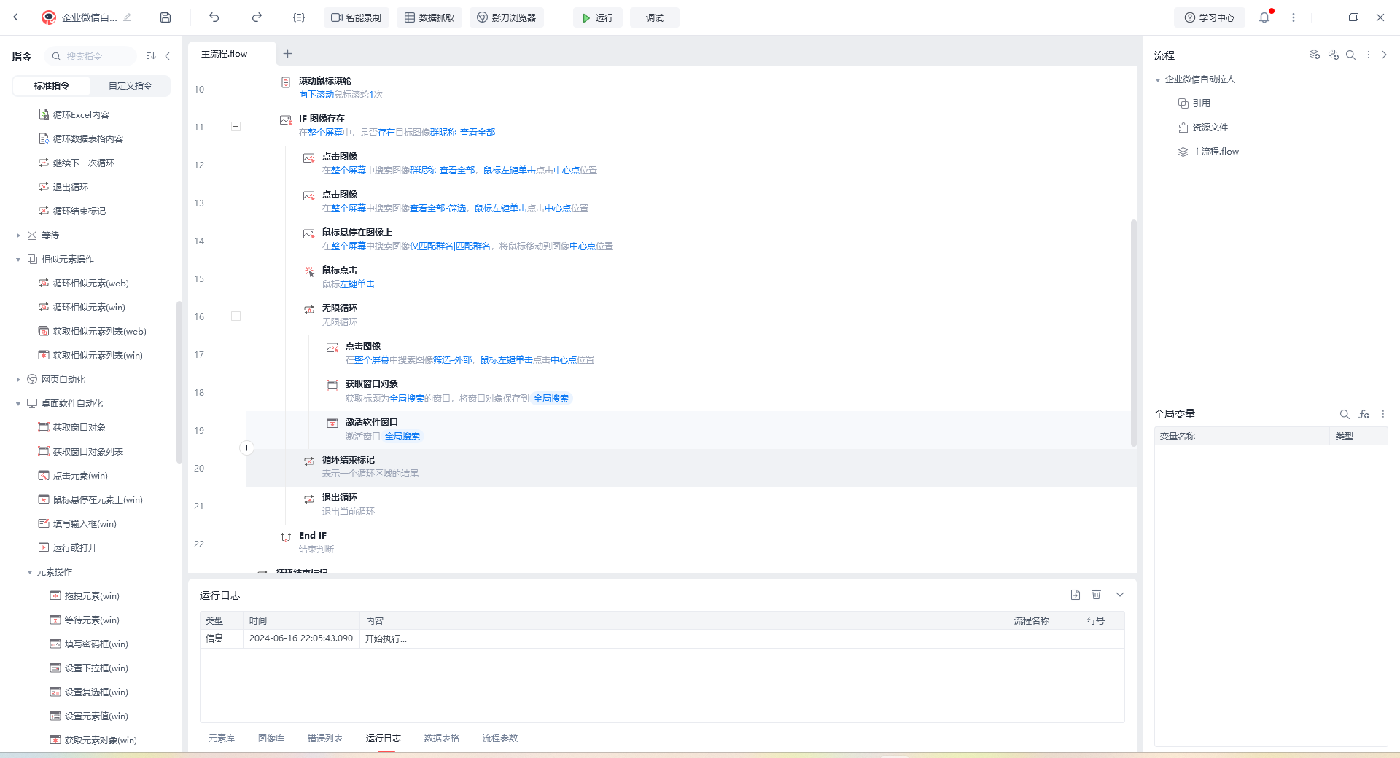The width and height of the screenshot is (1400, 758).
Task: Open the 数据表格 tab
Action: click(x=442, y=738)
